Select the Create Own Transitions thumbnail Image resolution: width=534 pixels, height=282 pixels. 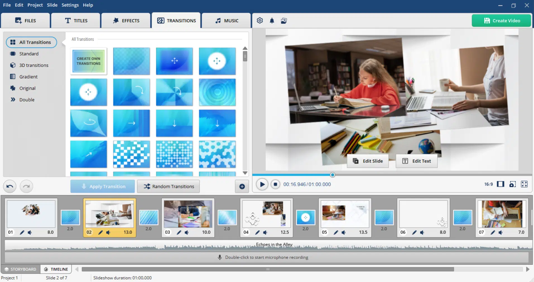pyautogui.click(x=88, y=61)
